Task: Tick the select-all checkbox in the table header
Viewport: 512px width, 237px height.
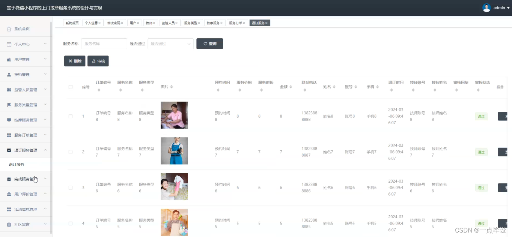Action: [x=71, y=87]
